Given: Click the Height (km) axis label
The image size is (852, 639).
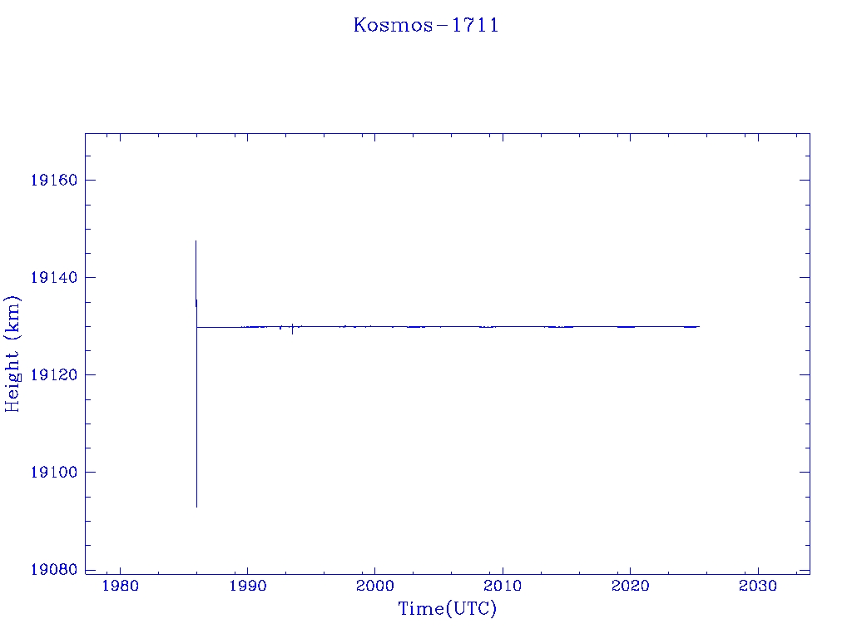Looking at the screenshot, I should [x=12, y=354].
